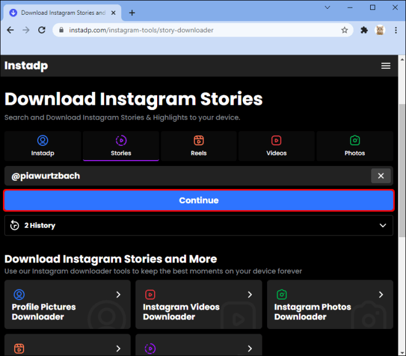Open Profile Pictures Downloader card
This screenshot has height=356, width=406.
67,304
